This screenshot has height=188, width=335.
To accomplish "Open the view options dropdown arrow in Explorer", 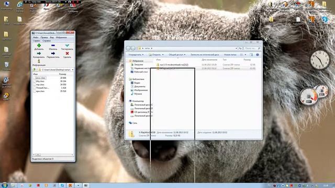I will click(245, 55).
